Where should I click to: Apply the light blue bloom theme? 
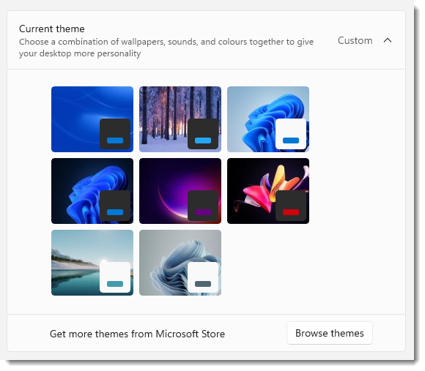point(268,119)
